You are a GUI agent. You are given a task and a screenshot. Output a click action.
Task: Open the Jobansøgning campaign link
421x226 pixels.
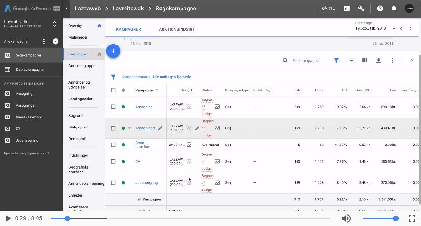pos(147,182)
